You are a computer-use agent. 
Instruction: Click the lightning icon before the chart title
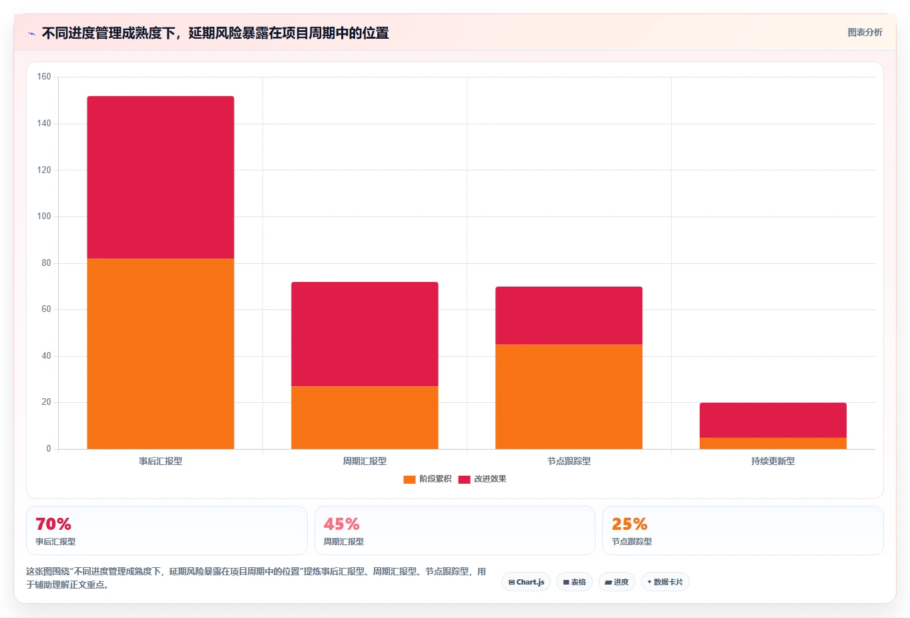(x=31, y=33)
